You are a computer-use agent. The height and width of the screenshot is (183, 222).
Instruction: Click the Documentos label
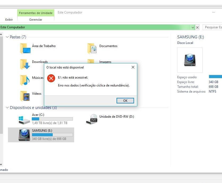(x=108, y=46)
